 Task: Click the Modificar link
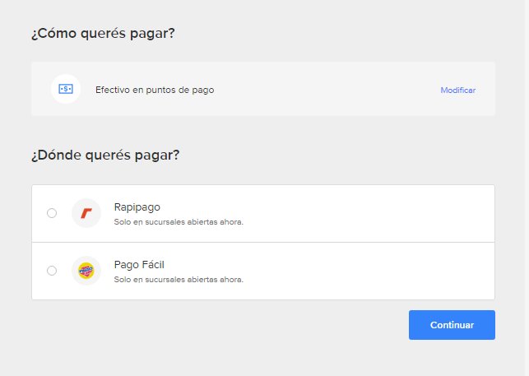pos(457,90)
